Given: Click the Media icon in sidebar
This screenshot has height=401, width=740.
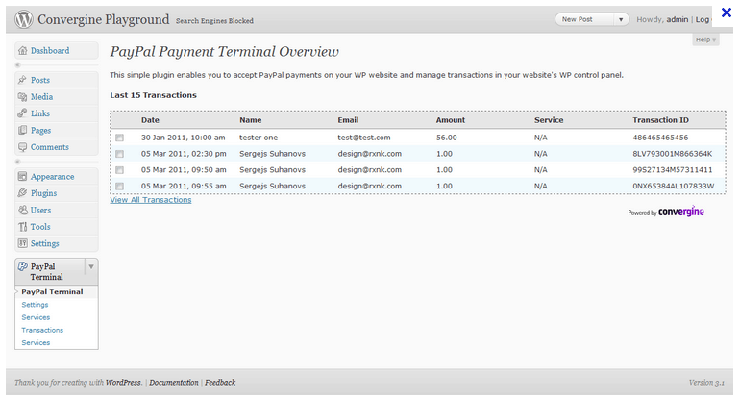Looking at the screenshot, I should click(x=22, y=97).
